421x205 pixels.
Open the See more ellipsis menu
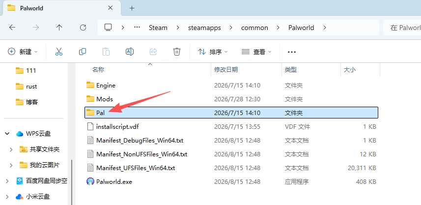pyautogui.click(x=292, y=52)
